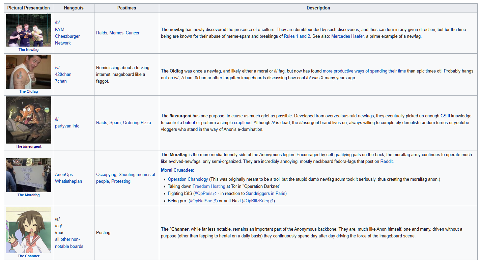Follow the Freedom Hosting link
The image size is (479, 260).
pos(206,186)
